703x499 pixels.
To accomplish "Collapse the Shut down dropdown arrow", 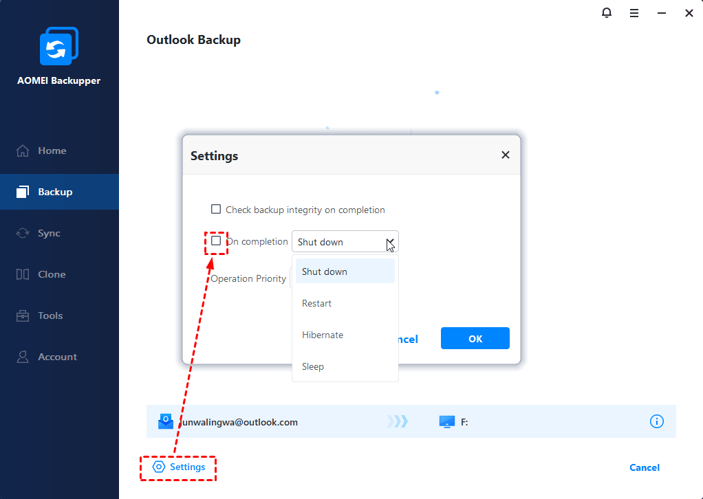I will pos(390,243).
